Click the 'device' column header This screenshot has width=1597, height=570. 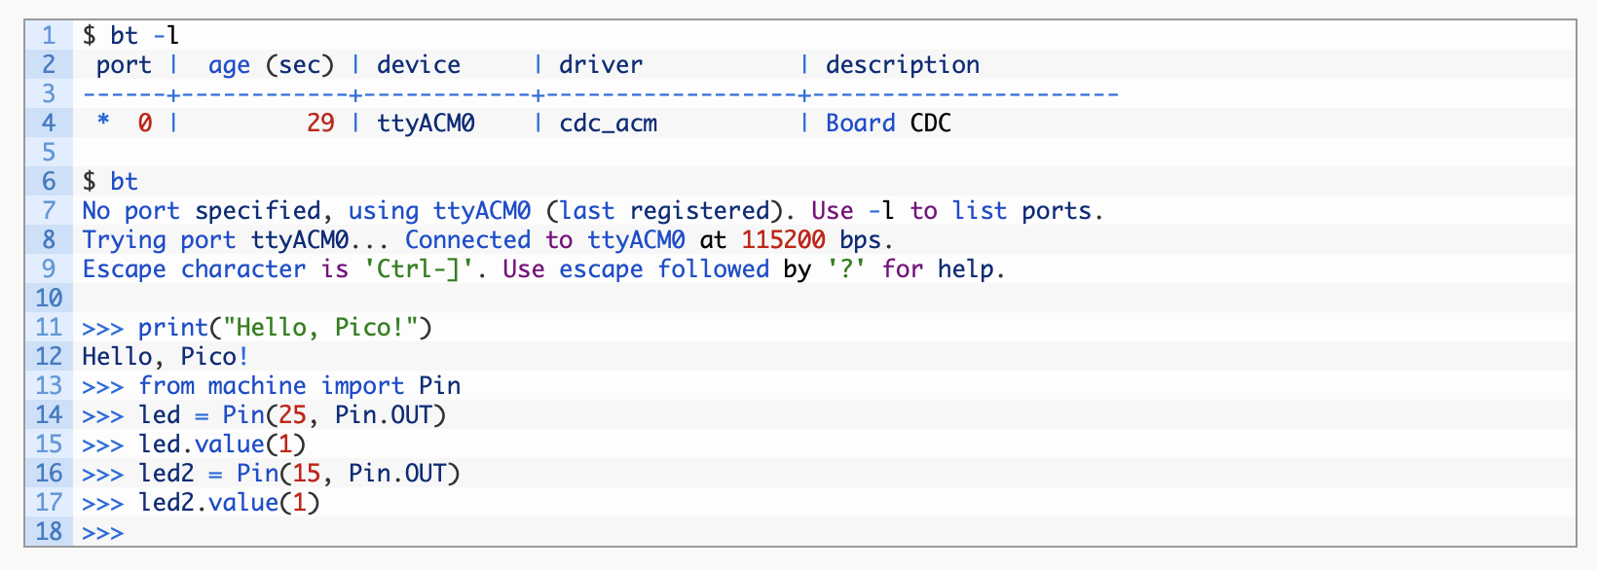click(419, 65)
